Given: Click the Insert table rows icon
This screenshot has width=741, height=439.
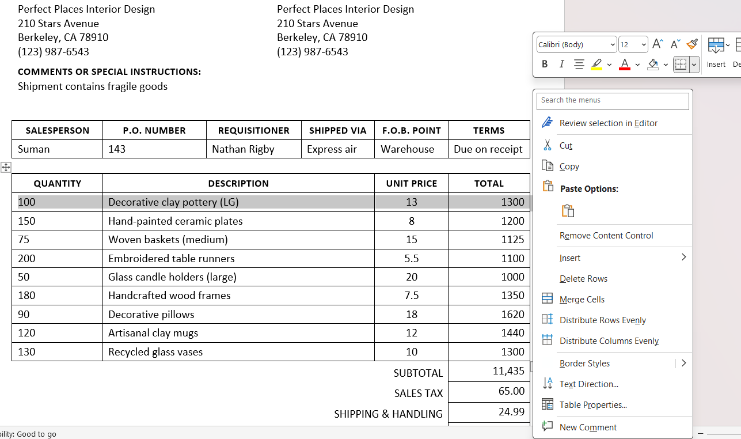Looking at the screenshot, I should 716,45.
